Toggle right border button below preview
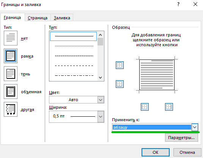Screen dimensions: 203x158 169,107
